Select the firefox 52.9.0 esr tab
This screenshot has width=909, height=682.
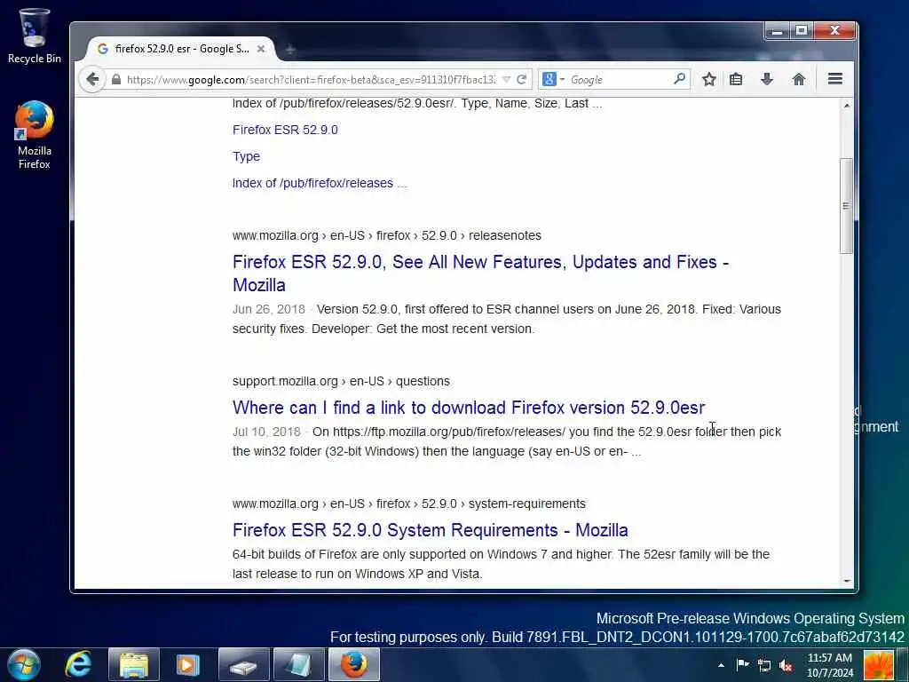(x=181, y=49)
